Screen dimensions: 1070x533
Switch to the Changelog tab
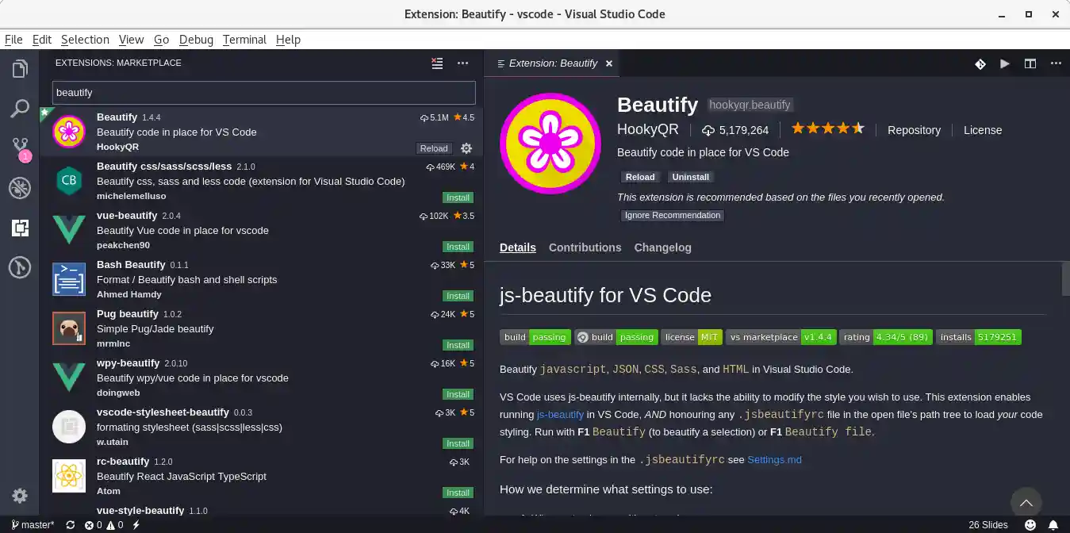(x=662, y=247)
